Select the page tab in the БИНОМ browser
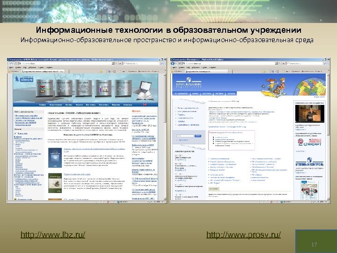 43,71
